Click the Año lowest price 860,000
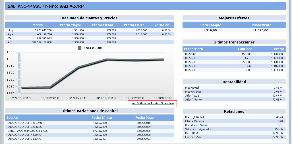 (x=111, y=42)
